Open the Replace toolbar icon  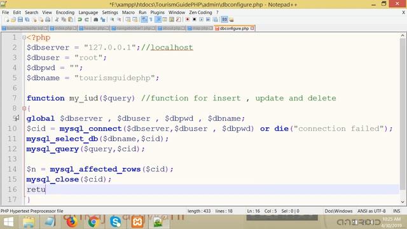point(103,20)
